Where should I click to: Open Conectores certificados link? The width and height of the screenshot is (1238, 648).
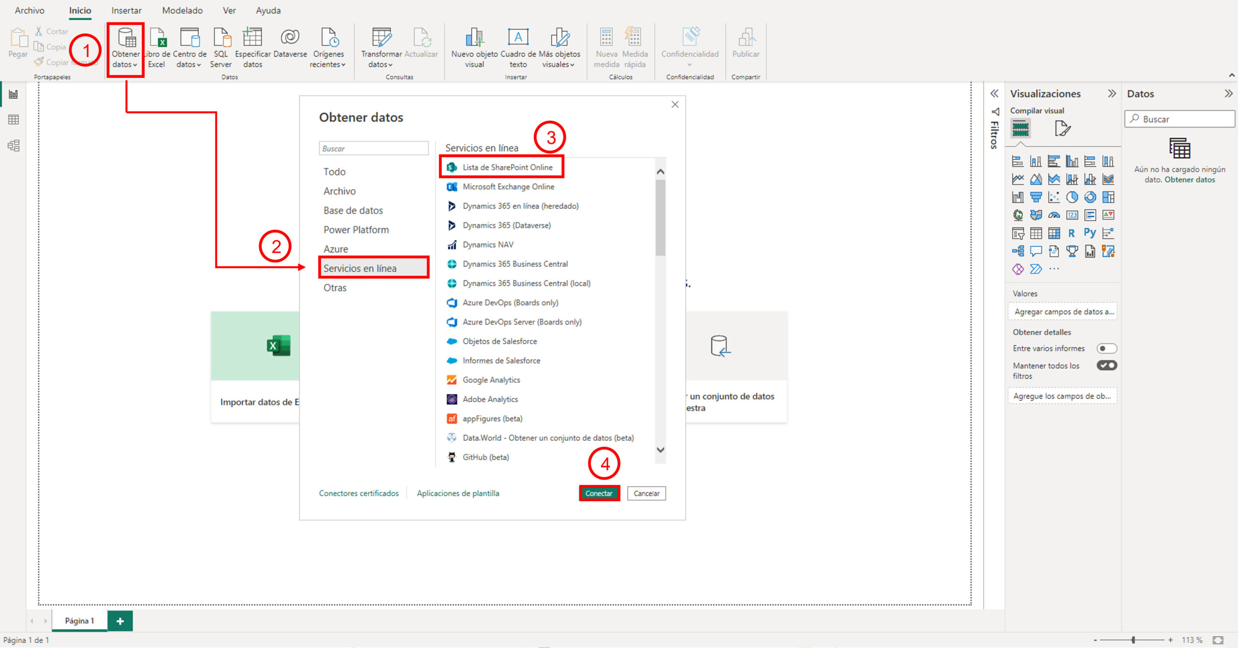click(359, 493)
